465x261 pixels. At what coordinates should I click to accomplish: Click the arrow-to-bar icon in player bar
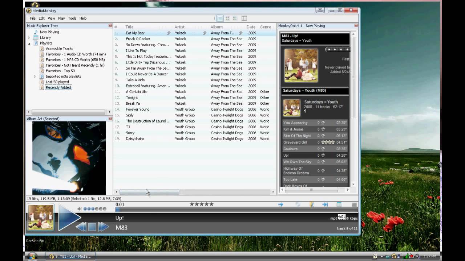pyautogui.click(x=325, y=204)
